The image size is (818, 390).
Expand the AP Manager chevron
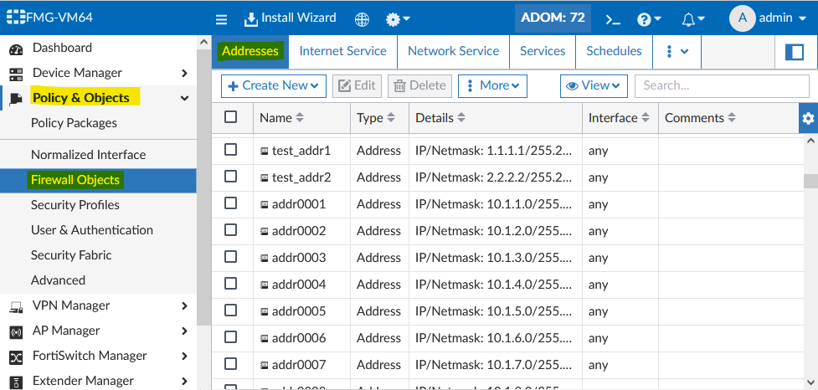184,331
